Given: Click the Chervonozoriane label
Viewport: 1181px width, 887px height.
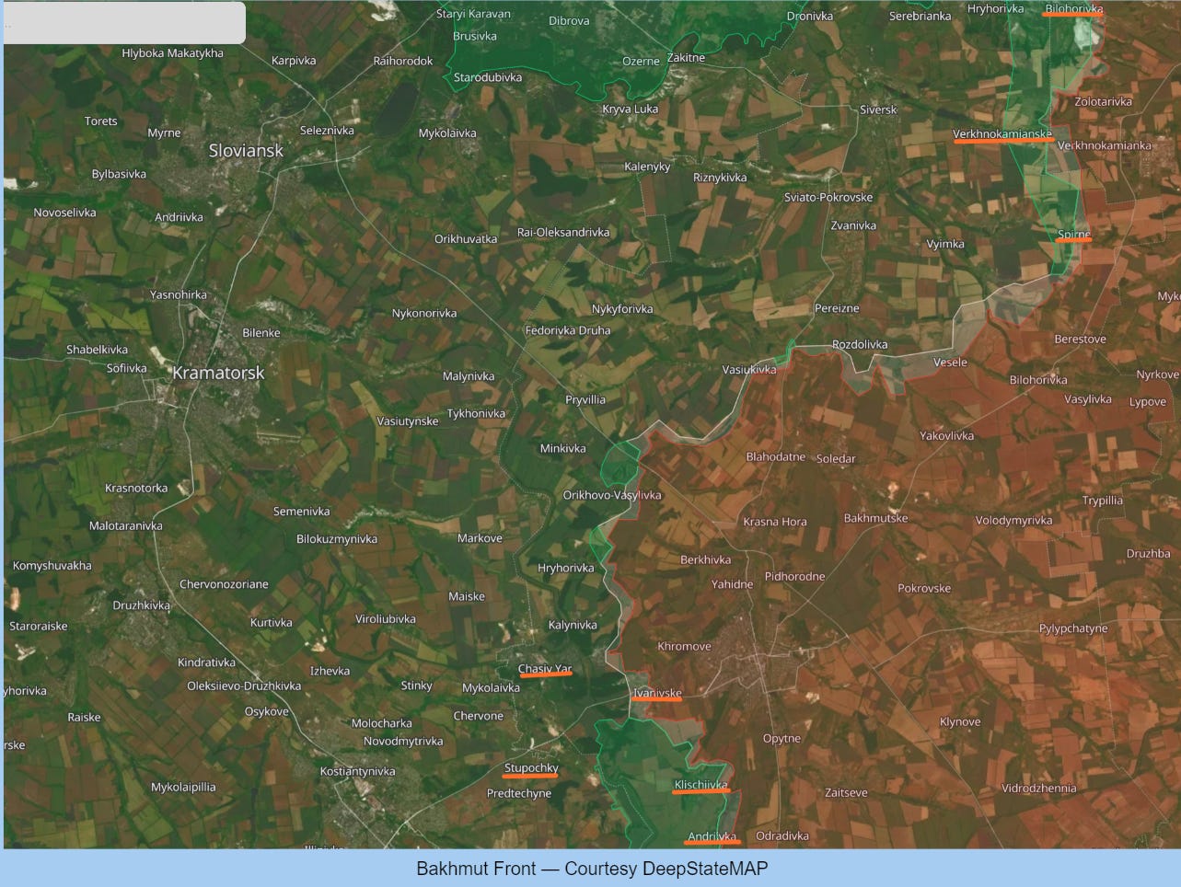Looking at the screenshot, I should tap(224, 584).
